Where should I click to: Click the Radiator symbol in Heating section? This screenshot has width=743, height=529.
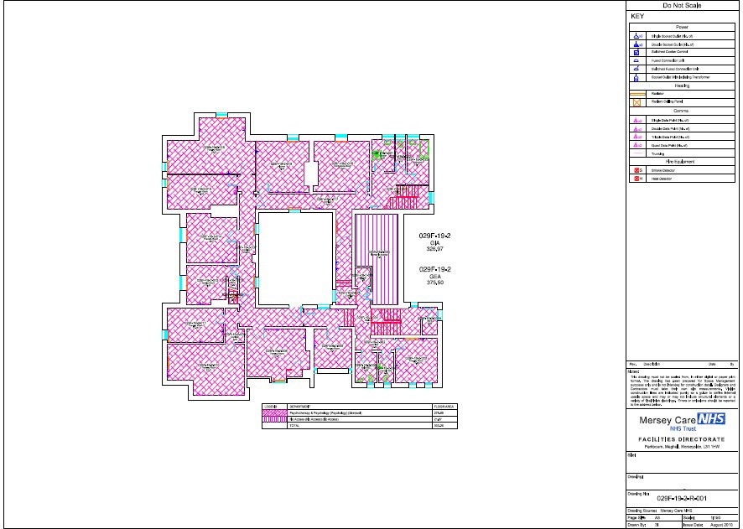click(636, 93)
